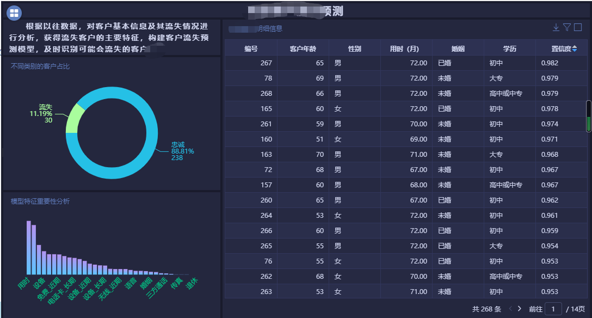Screen dimensions: 592x318
Task: Click 高中或中专 in row 268
Action: tap(506, 93)
